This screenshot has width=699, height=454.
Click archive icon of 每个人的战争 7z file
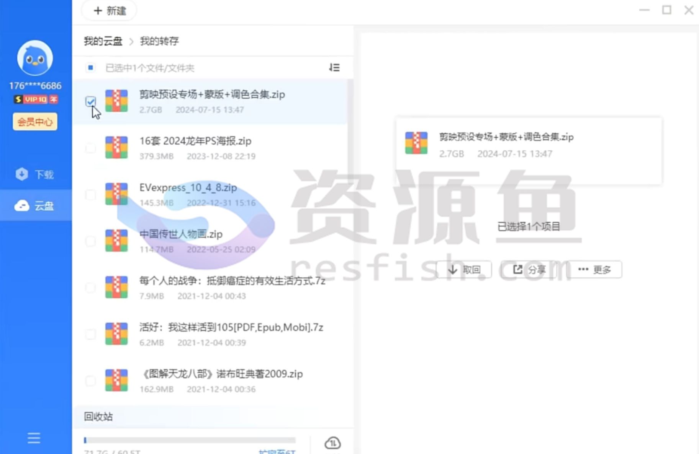(116, 287)
